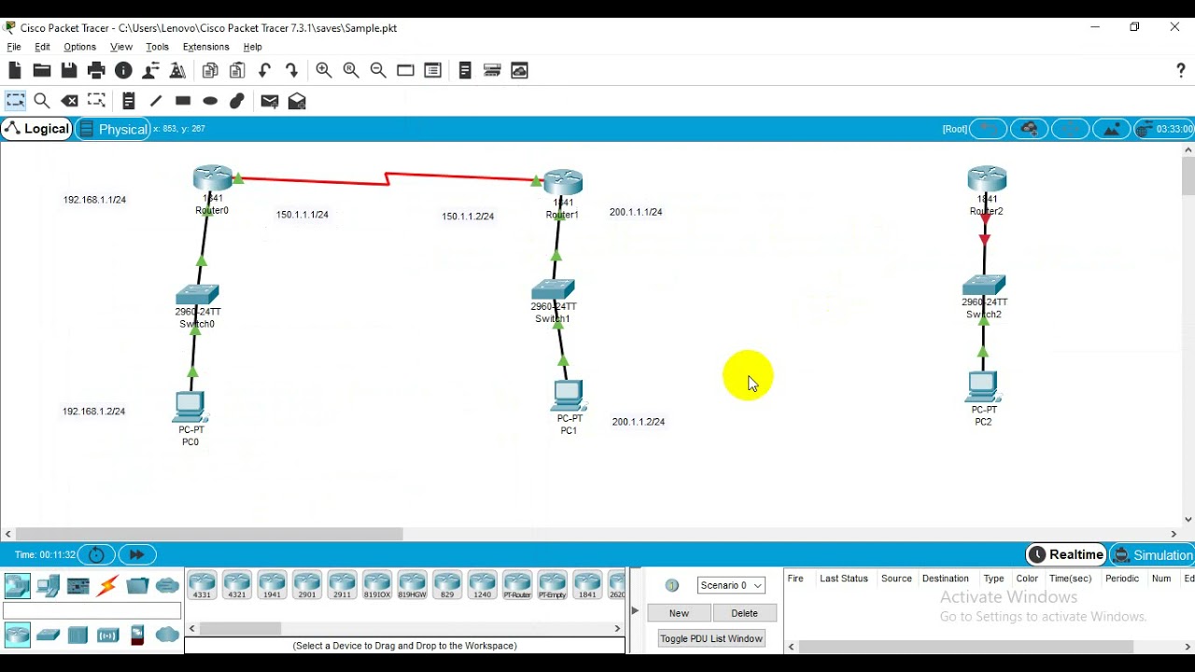The height and width of the screenshot is (672, 1195).
Task: Open the View menu
Action: (121, 47)
